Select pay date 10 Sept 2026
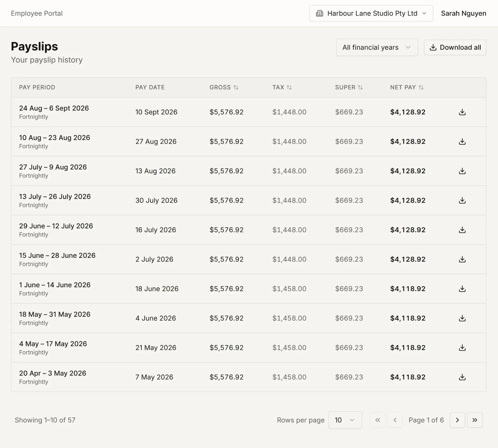 click(156, 112)
